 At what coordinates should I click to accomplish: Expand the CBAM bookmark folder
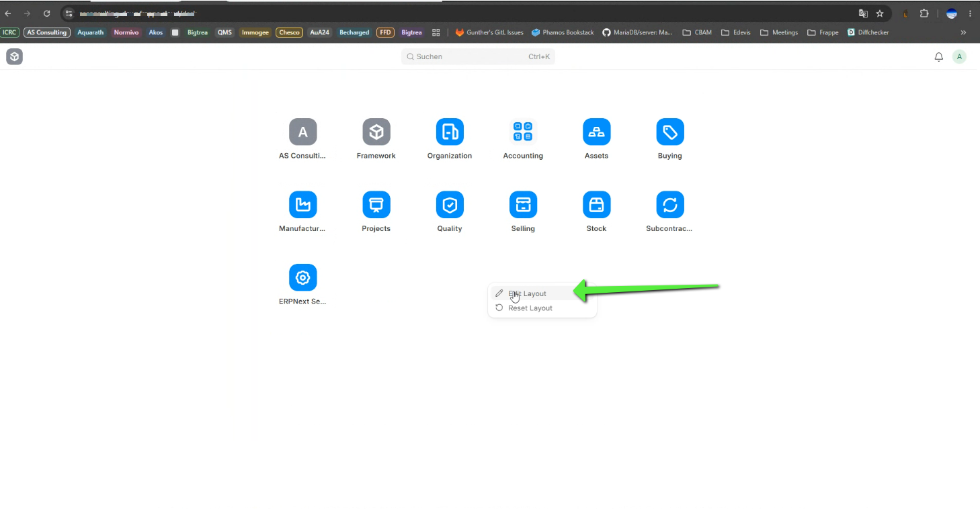click(697, 32)
